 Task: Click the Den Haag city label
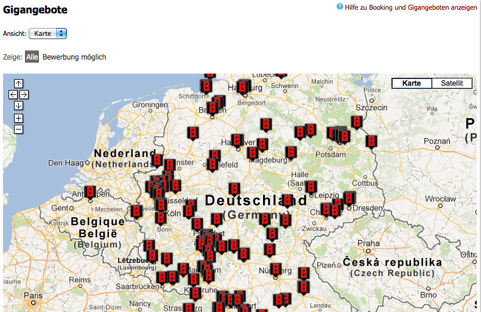66,163
